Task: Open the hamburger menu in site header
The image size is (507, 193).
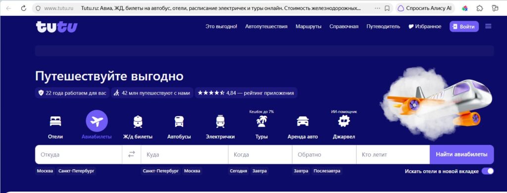Action: pyautogui.click(x=488, y=27)
